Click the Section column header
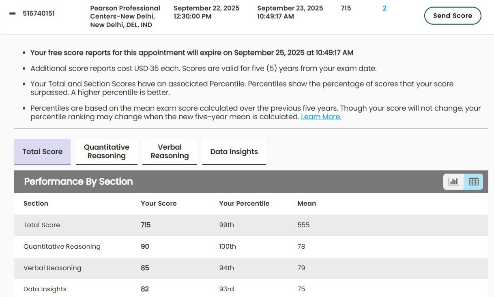 [36, 204]
